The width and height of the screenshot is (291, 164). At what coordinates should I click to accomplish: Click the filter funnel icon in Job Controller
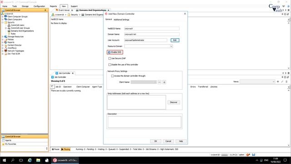pos(52,87)
